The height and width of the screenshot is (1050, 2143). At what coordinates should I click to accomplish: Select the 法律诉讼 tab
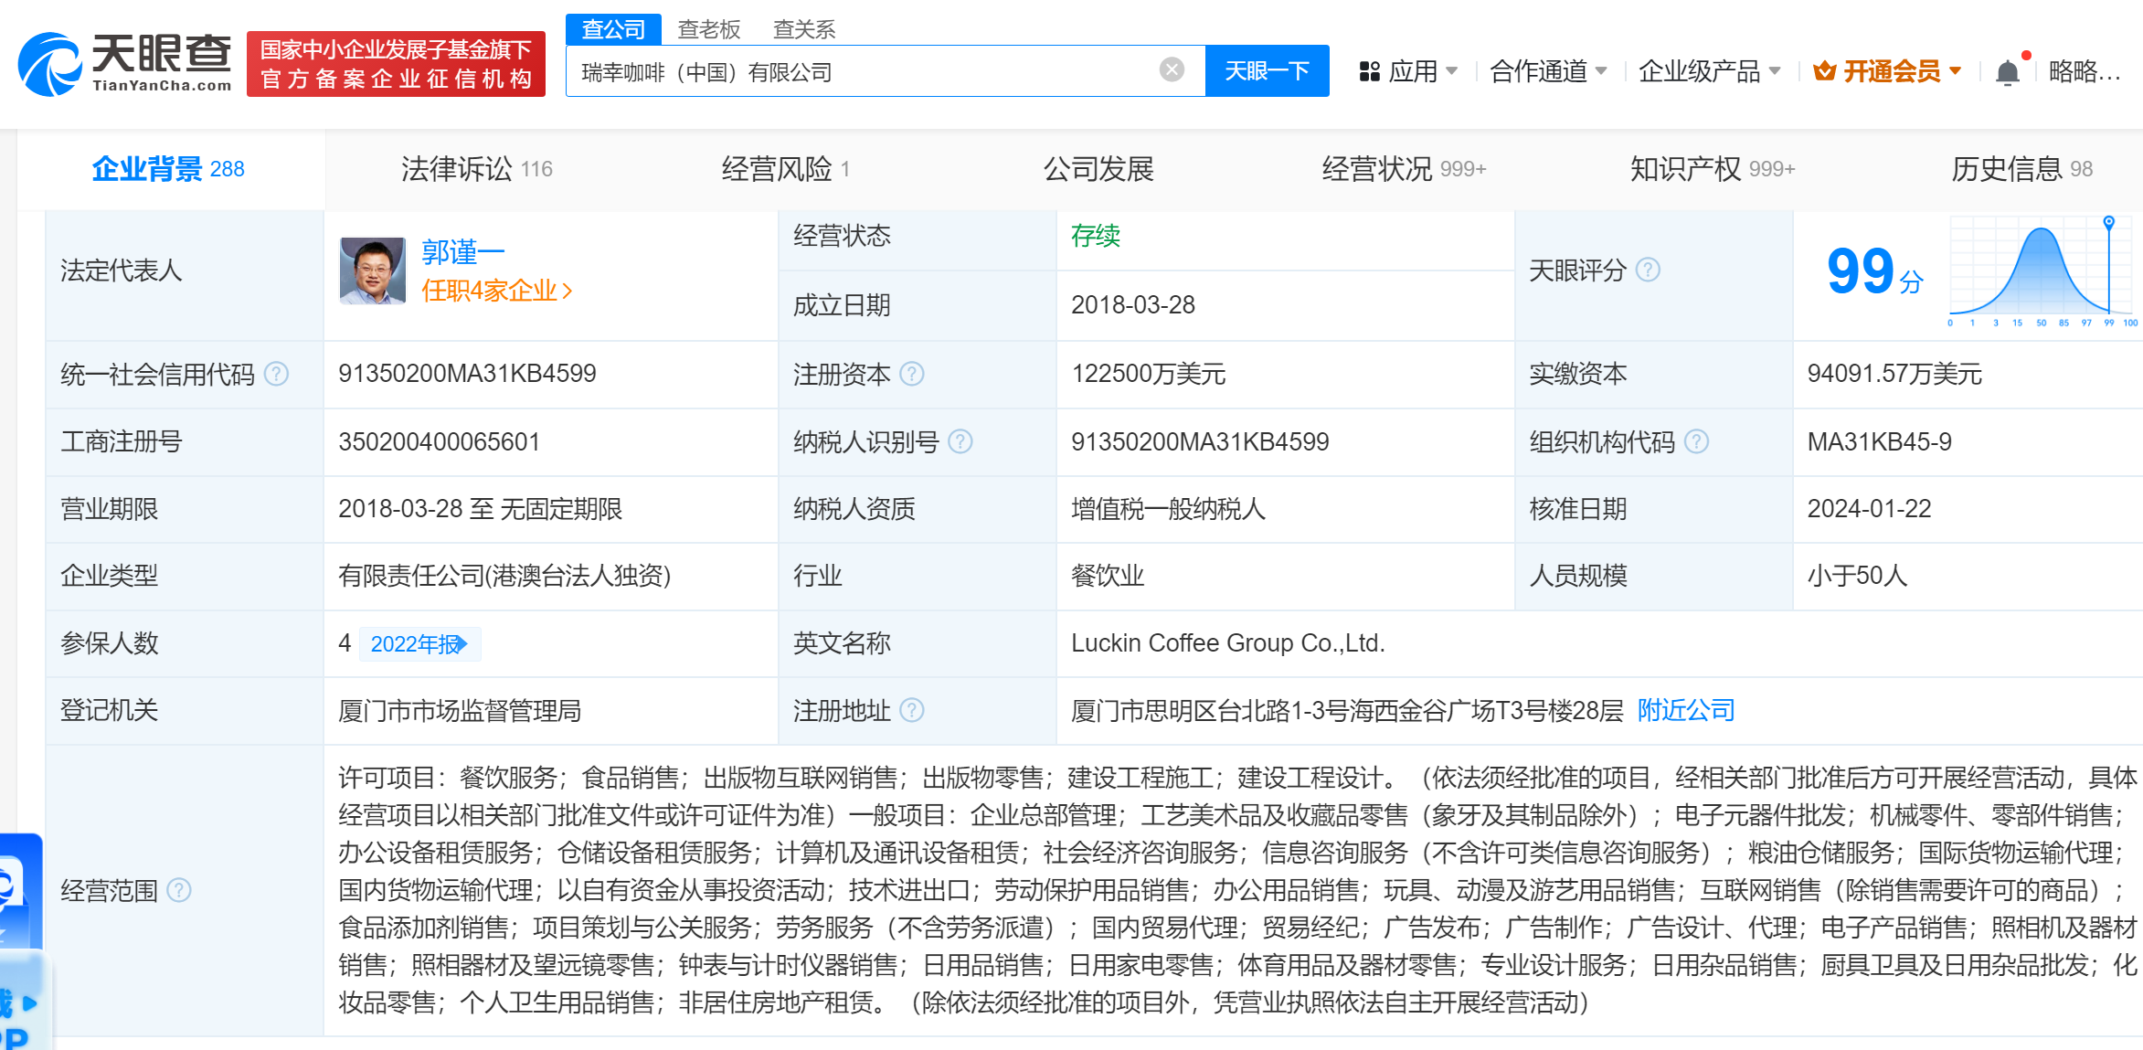[x=477, y=169]
